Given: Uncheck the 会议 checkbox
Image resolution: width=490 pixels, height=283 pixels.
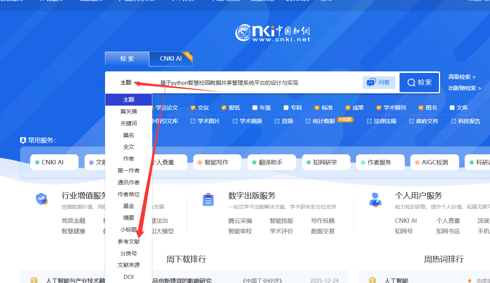Looking at the screenshot, I should [193, 108].
